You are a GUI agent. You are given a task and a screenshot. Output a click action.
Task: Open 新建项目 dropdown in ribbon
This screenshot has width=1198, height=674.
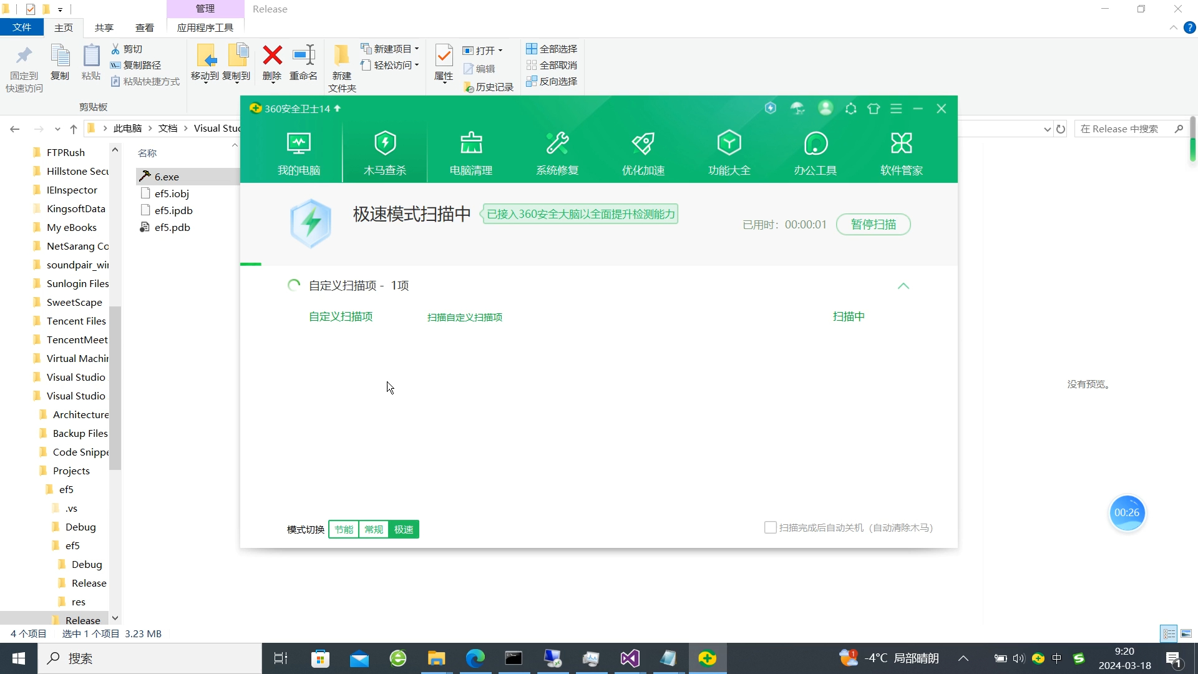390,49
